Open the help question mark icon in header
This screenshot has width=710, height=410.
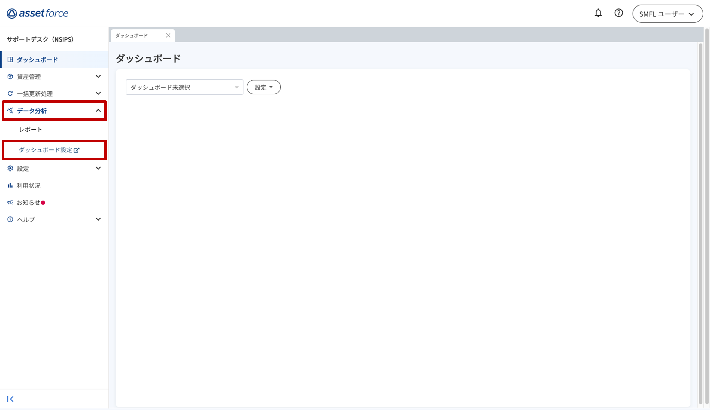[618, 13]
